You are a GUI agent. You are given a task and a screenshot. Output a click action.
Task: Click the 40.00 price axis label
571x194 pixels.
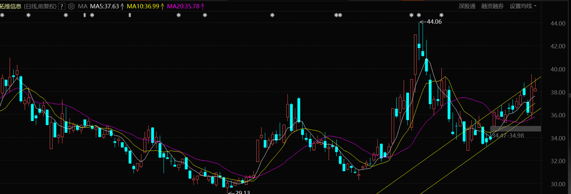click(x=557, y=69)
